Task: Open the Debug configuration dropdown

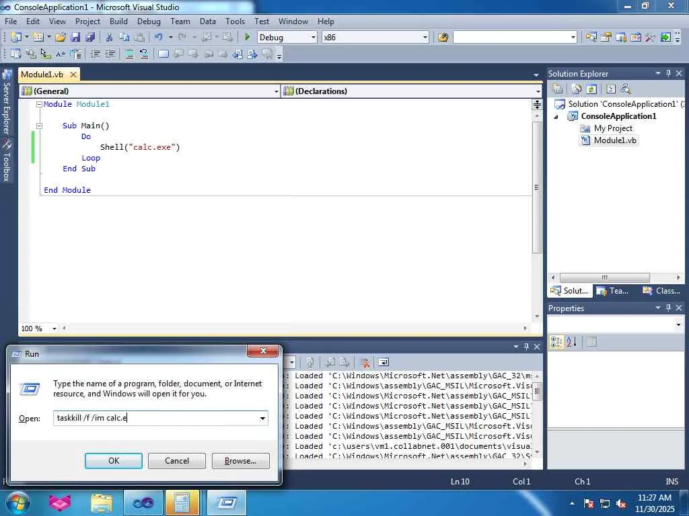Action: pyautogui.click(x=314, y=38)
